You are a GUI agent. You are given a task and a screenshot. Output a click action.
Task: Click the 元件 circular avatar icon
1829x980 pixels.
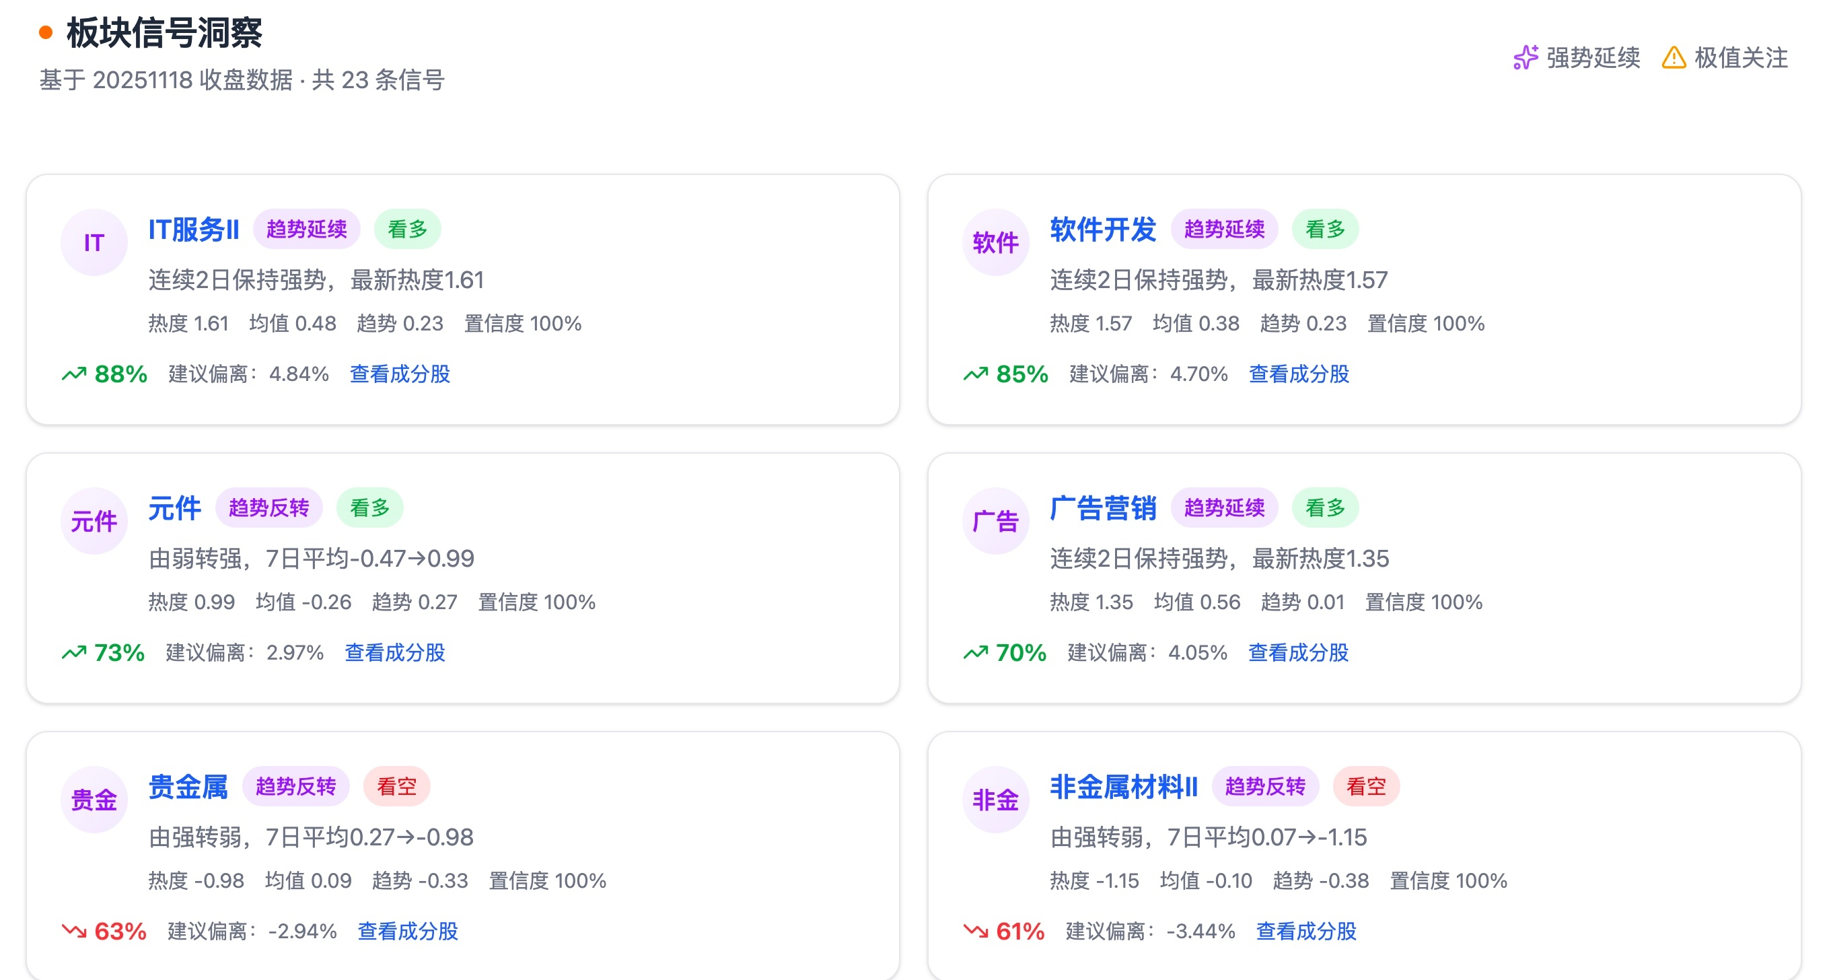[94, 521]
